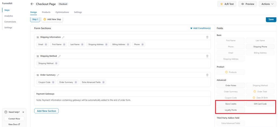Open Conversions in the sidebar
This screenshot has width=278, height=127.
point(10,22)
